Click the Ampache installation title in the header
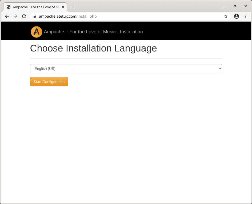 (94, 32)
